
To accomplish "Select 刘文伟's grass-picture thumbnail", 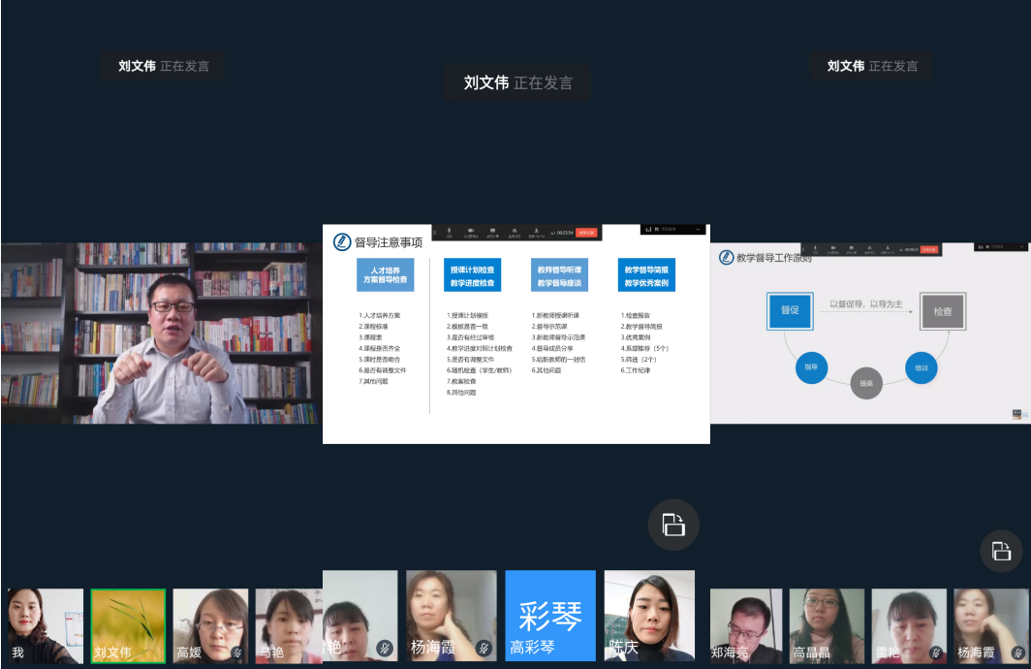I will pyautogui.click(x=128, y=625).
